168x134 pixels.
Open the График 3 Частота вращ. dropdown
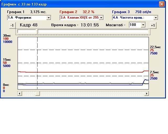pyautogui.click(x=156, y=18)
